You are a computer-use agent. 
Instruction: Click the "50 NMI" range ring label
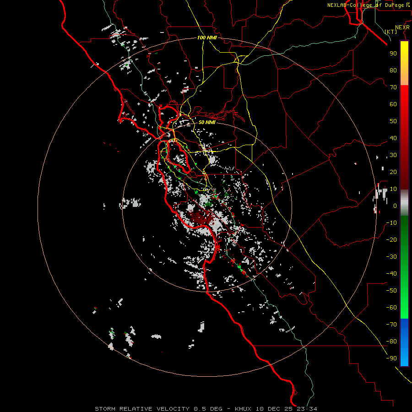(x=207, y=122)
